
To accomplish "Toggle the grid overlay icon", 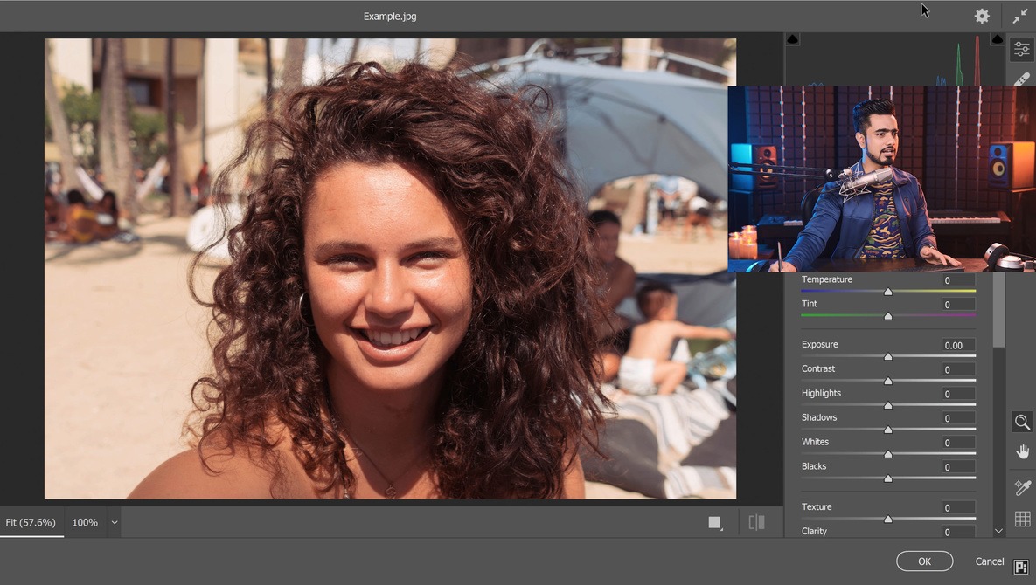I will pyautogui.click(x=1021, y=520).
